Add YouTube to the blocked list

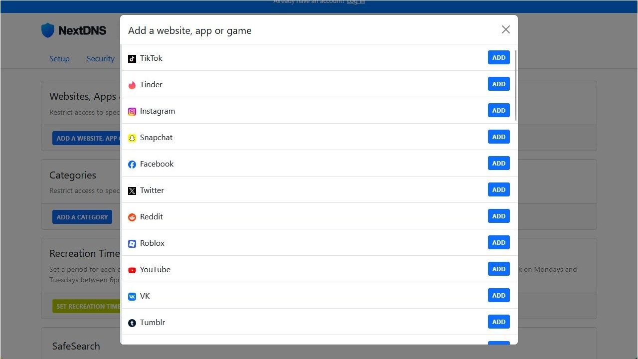point(499,269)
